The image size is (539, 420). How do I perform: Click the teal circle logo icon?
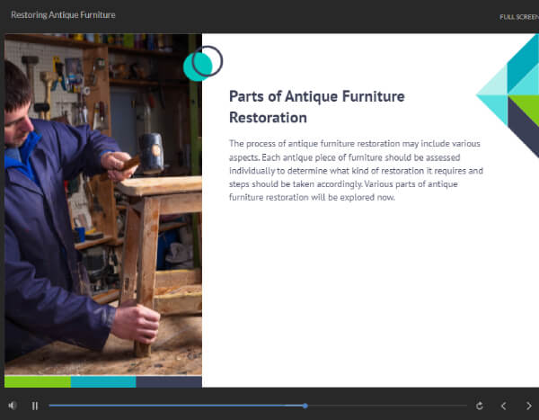pyautogui.click(x=202, y=63)
